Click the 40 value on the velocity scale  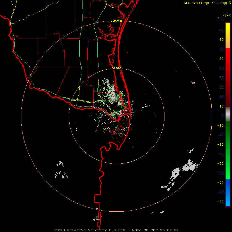[x=221, y=78]
